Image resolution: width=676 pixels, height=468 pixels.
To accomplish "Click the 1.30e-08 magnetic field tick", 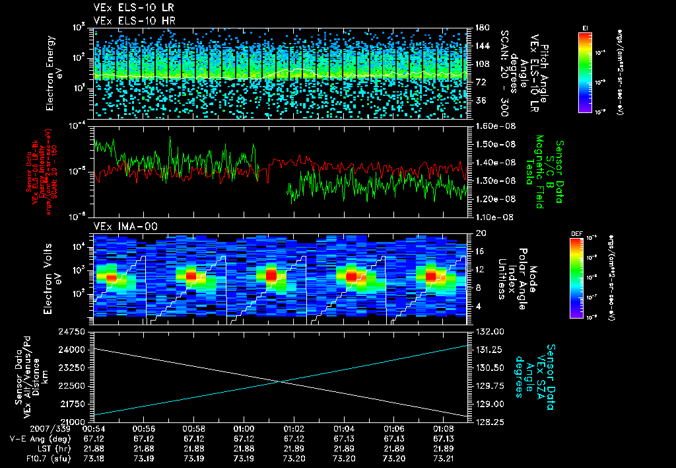I will (x=495, y=180).
